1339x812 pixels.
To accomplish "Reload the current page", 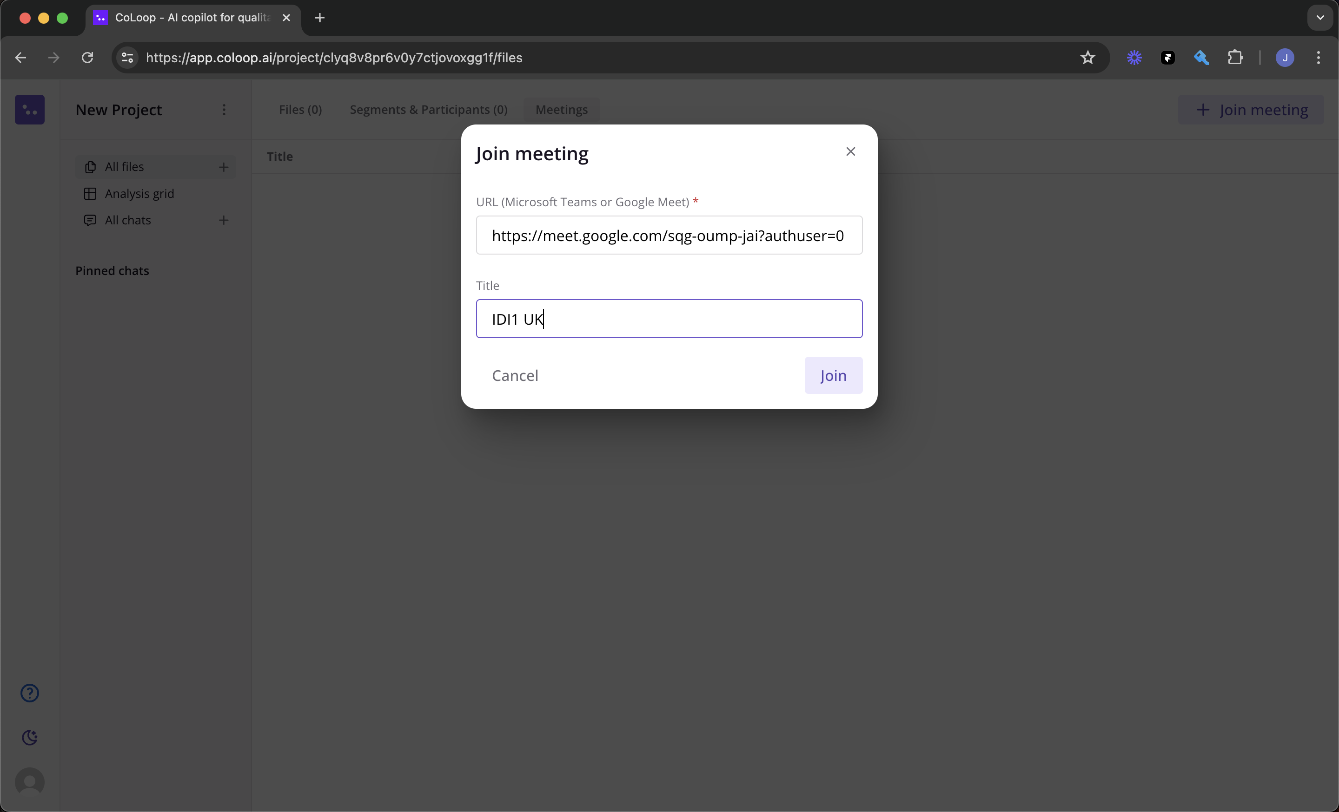I will (x=87, y=58).
